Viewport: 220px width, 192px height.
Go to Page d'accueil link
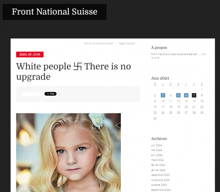point(127,43)
